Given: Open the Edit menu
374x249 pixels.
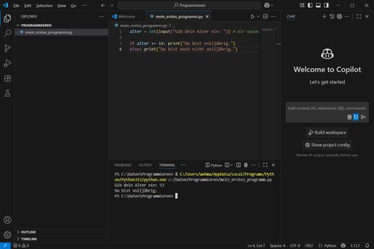Looking at the screenshot, I should [x=27, y=6].
